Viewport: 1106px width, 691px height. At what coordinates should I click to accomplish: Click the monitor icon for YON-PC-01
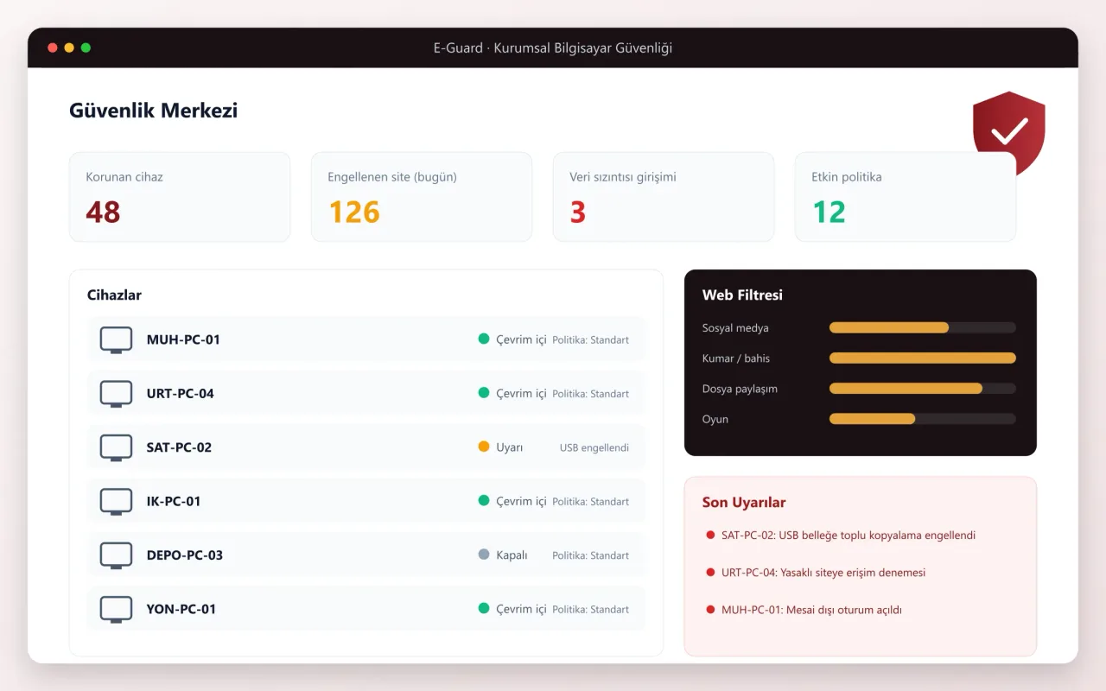tap(116, 609)
